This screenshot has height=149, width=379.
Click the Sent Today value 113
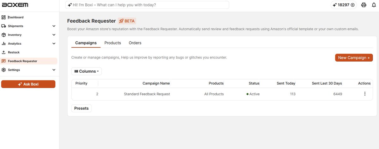click(292, 94)
